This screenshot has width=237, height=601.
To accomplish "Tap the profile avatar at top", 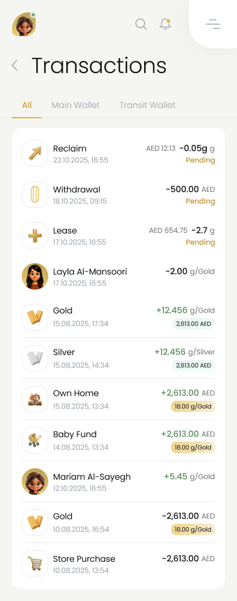I will [x=24, y=24].
